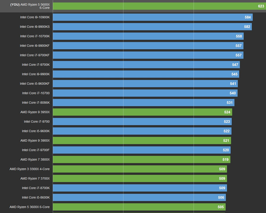Click the 509 score on i7-8700K bar

pos(222,188)
